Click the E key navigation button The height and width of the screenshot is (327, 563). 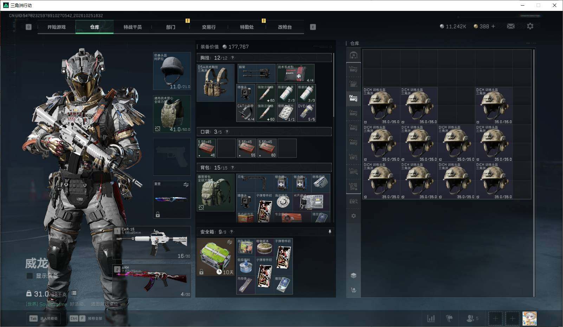click(x=313, y=27)
